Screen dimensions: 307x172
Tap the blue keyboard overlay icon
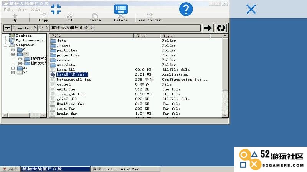pos(121,9)
